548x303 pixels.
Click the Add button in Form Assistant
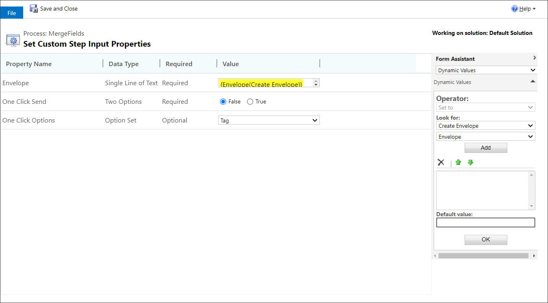(x=486, y=148)
